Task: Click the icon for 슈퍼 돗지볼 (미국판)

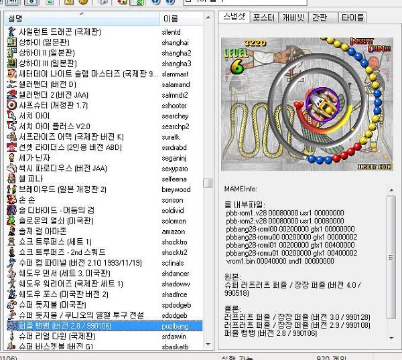Action: (x=11, y=304)
